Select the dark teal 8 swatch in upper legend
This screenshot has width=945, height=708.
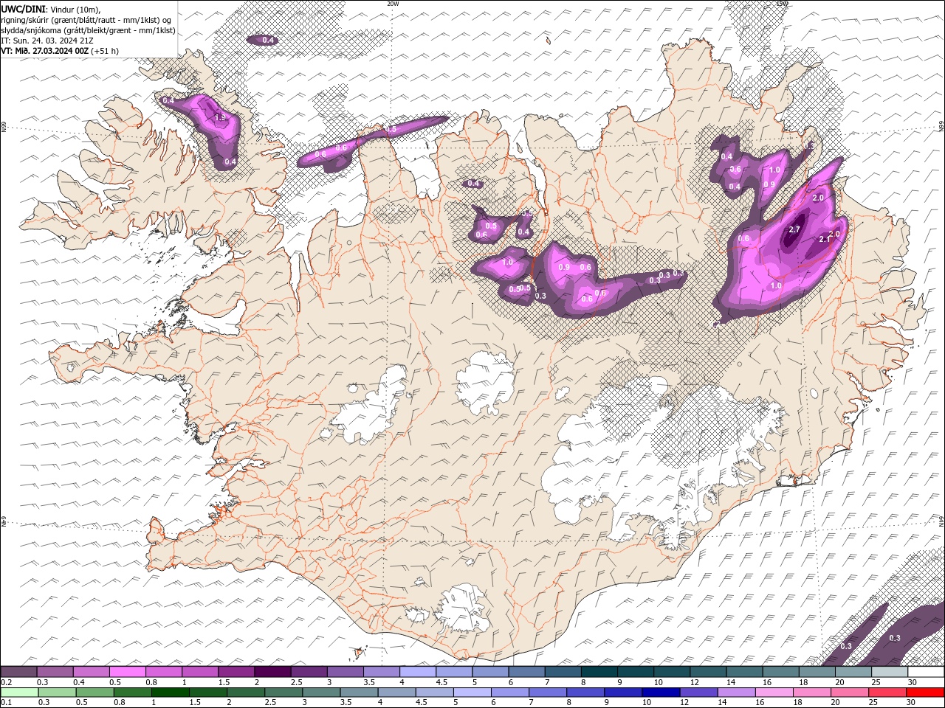[x=599, y=672]
